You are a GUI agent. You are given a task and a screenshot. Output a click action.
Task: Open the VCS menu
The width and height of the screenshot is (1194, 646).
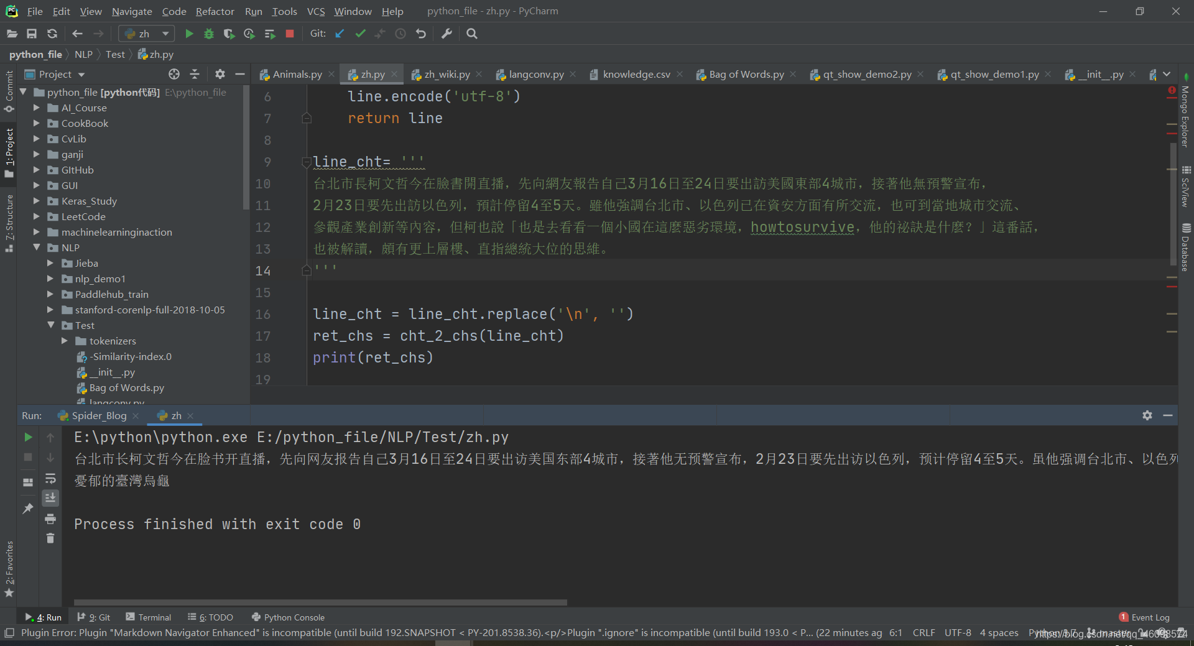[x=316, y=11]
